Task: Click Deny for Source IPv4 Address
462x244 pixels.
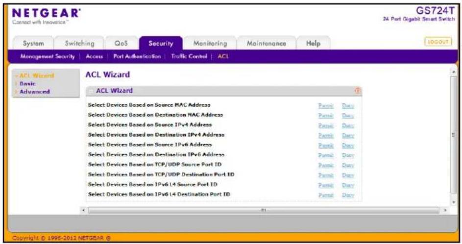Action: click(x=348, y=126)
